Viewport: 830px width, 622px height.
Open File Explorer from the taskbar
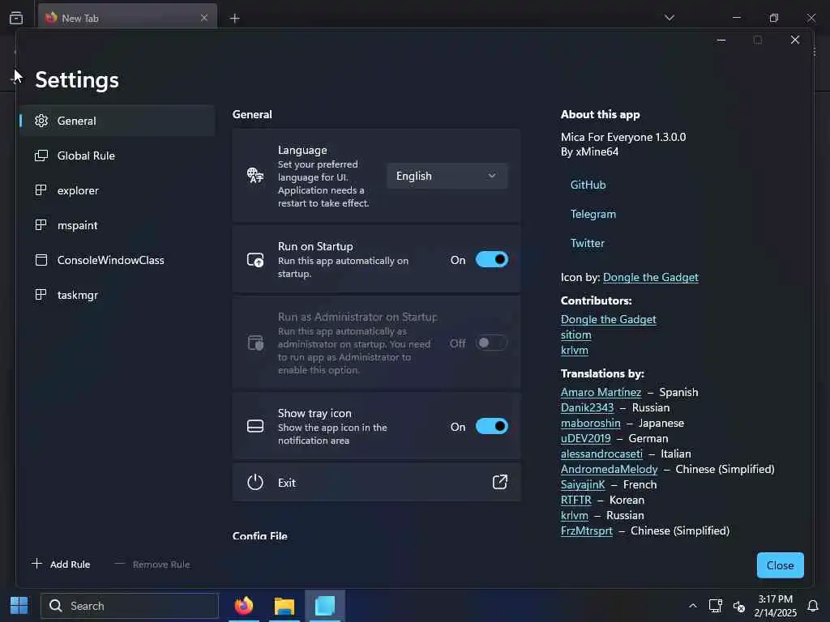click(285, 606)
